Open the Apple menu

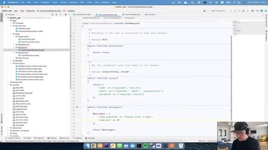pos(4,2)
